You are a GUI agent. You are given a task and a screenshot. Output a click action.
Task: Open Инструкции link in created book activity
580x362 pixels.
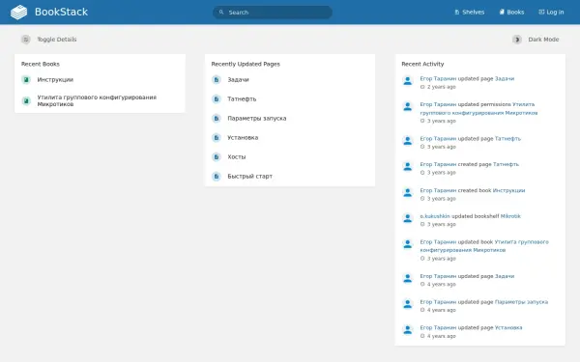pos(509,190)
